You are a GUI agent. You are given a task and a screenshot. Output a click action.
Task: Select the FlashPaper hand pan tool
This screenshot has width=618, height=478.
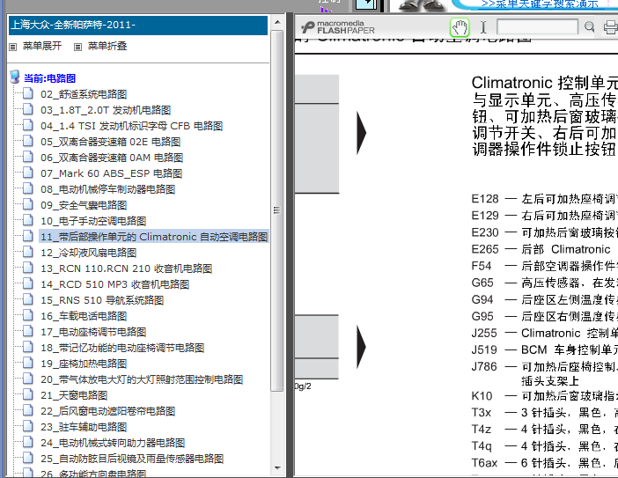pyautogui.click(x=460, y=27)
